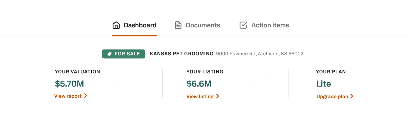Open the View report link
The image size is (407, 120).
68,96
